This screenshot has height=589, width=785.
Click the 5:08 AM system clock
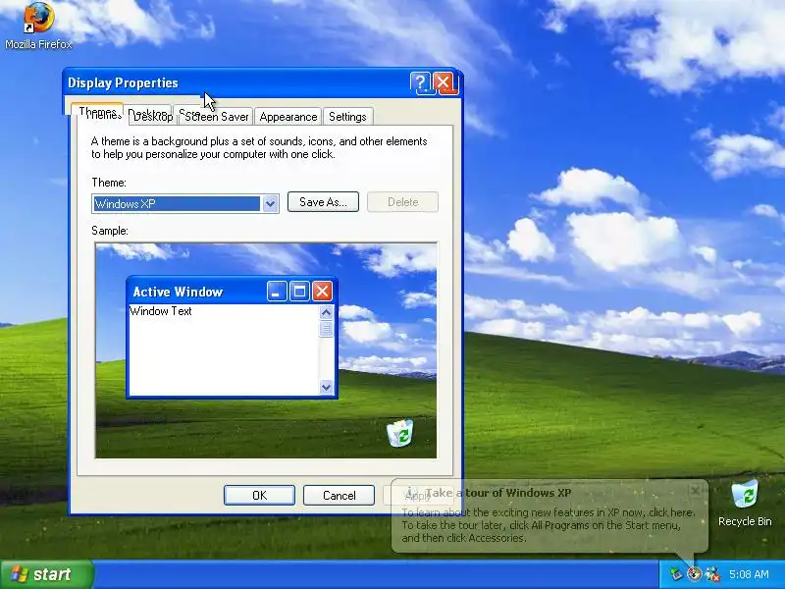pyautogui.click(x=749, y=574)
